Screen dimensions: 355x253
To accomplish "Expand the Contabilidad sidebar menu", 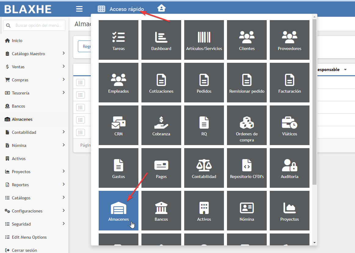I will pyautogui.click(x=35, y=132).
